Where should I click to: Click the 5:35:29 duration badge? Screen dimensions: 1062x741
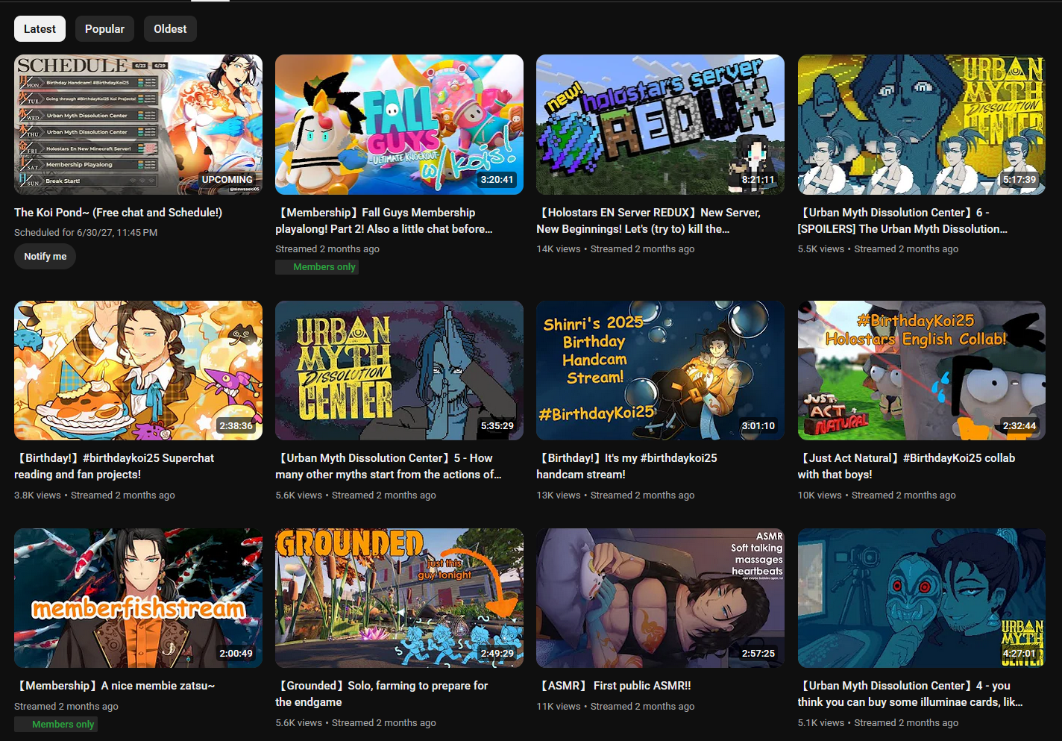(x=497, y=426)
